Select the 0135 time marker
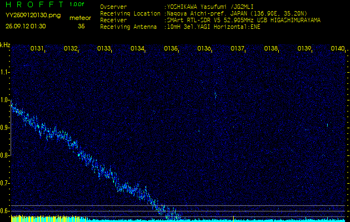Image resolution: width=350 pixels, height=222 pixels. 171,49
